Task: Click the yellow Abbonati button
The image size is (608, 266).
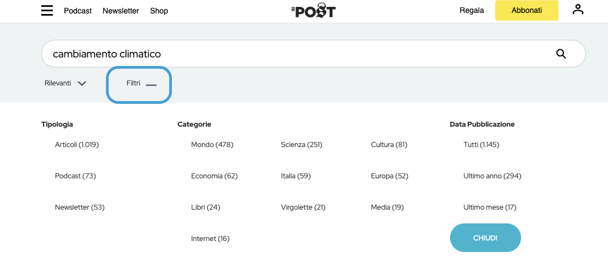Action: point(527,10)
